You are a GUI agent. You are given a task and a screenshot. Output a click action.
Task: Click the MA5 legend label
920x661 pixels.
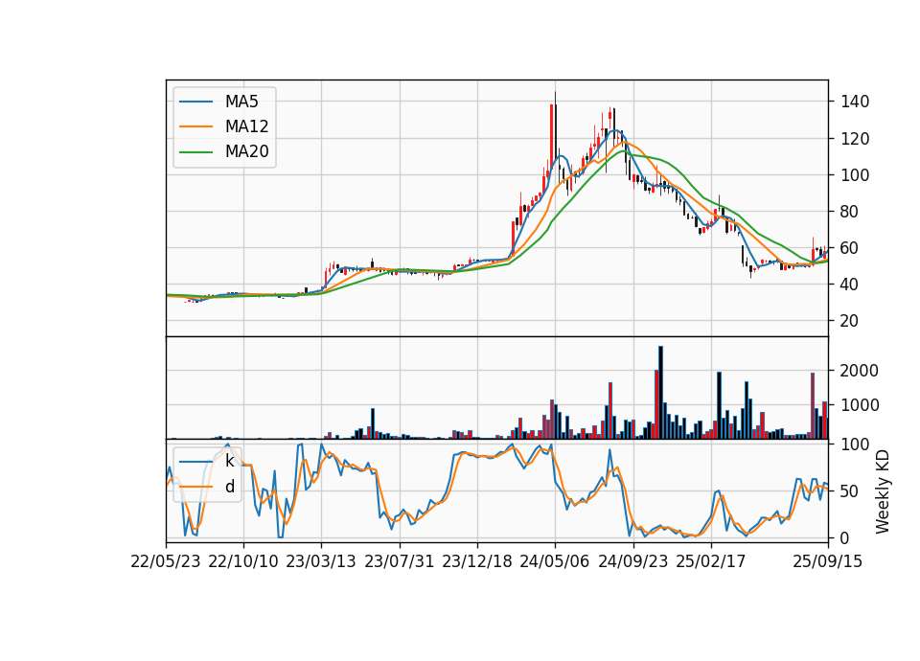pos(241,102)
